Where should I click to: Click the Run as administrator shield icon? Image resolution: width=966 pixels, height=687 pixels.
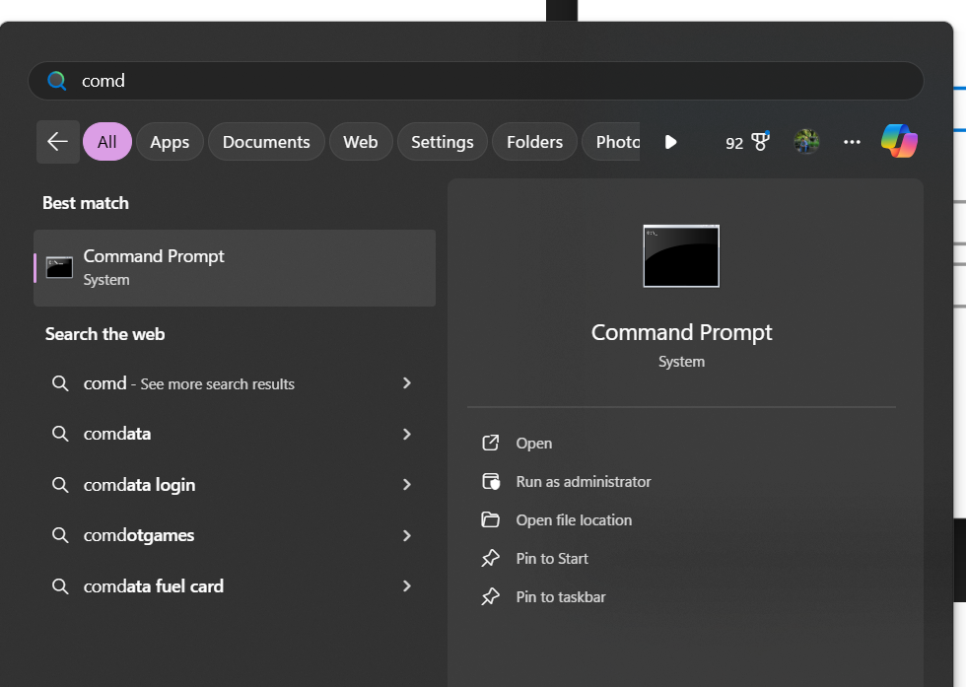490,482
